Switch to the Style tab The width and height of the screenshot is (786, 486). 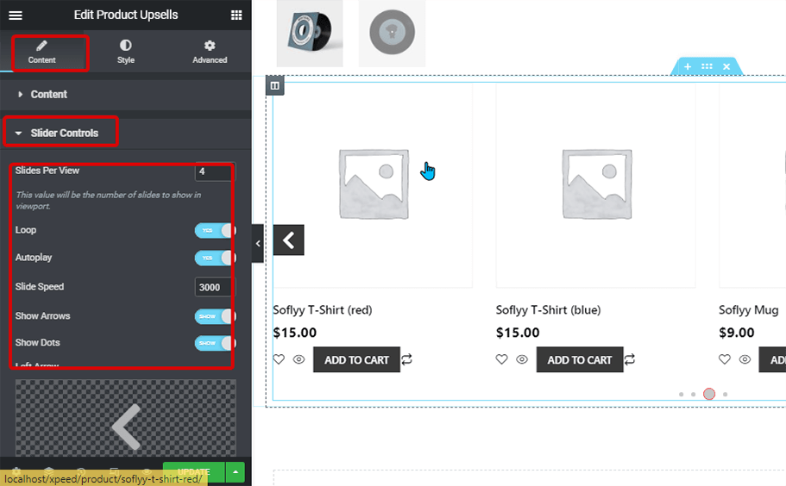point(126,53)
